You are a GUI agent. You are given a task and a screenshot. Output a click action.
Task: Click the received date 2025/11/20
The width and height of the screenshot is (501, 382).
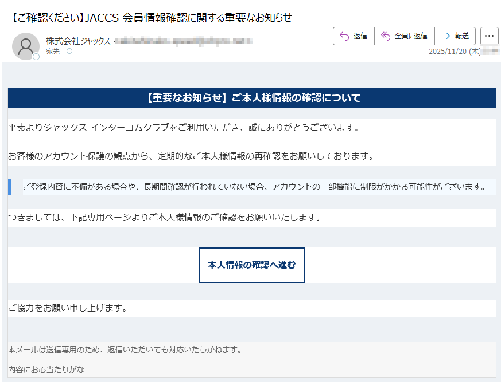pos(448,52)
